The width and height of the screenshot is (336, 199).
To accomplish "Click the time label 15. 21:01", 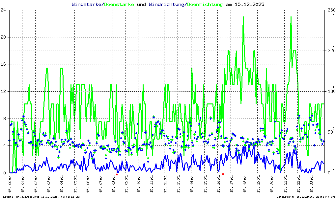I will pyautogui.click(x=285, y=184).
